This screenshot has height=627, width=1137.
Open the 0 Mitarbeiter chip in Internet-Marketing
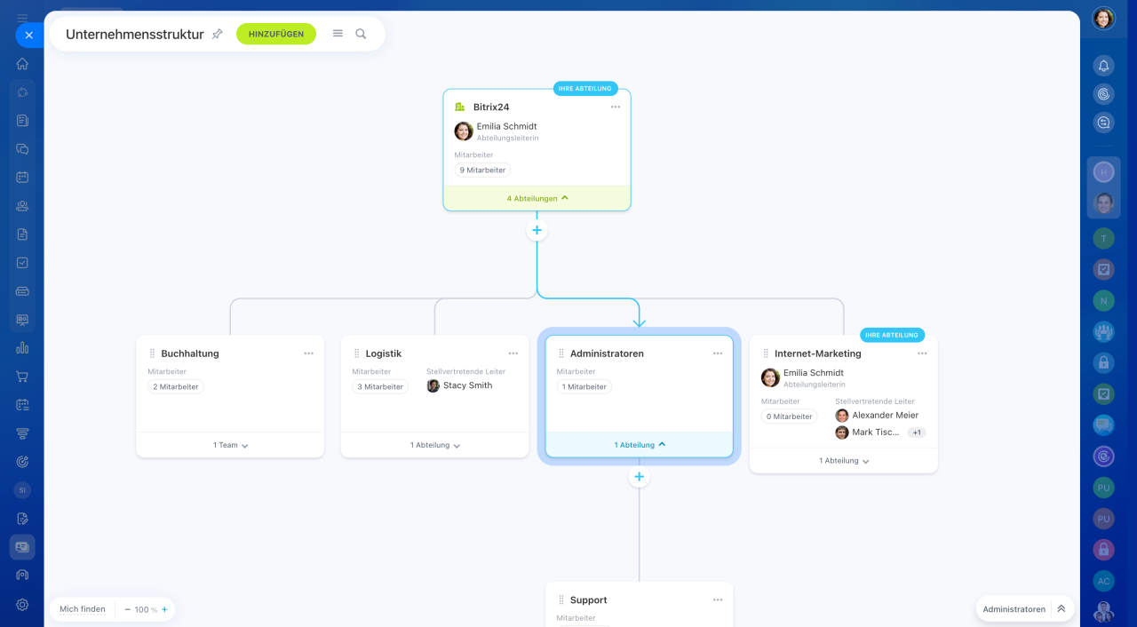tap(789, 417)
